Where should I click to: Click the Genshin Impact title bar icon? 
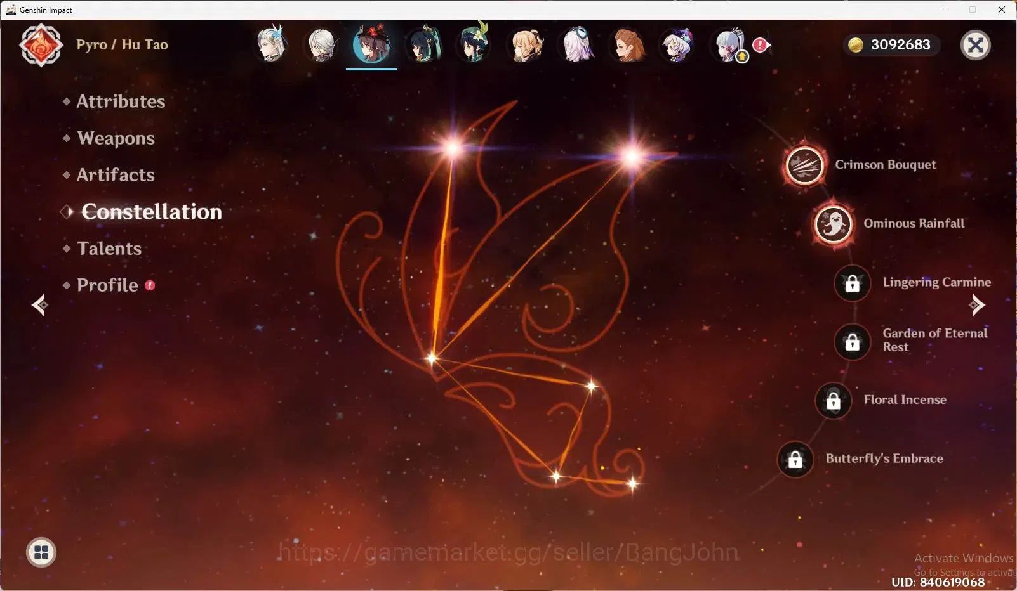click(x=11, y=10)
